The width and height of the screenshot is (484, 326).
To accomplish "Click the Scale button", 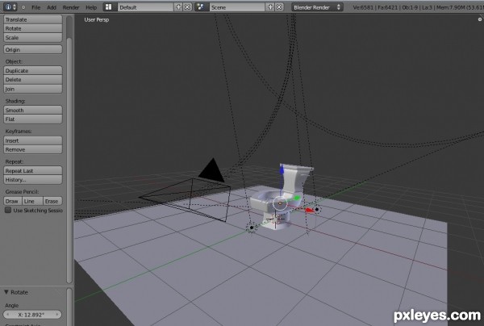I will click(x=33, y=38).
